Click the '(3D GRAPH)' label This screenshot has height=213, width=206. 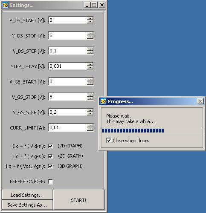pos(70,166)
